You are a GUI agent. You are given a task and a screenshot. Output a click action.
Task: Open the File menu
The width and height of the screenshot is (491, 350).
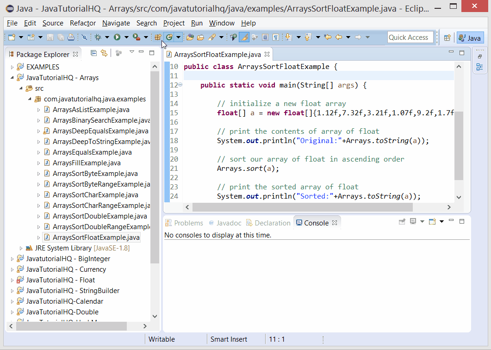(x=12, y=23)
